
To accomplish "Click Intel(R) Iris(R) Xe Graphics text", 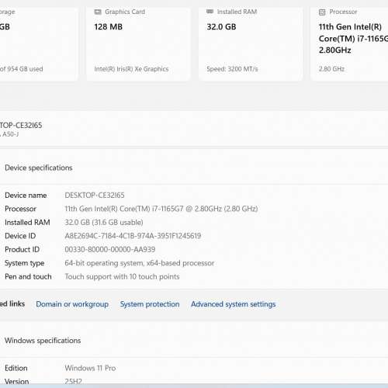I will pos(131,69).
